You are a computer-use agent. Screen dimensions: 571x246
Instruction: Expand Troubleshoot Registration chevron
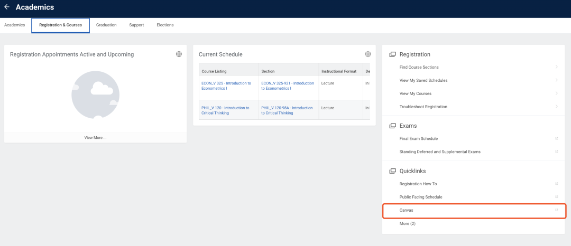point(556,107)
